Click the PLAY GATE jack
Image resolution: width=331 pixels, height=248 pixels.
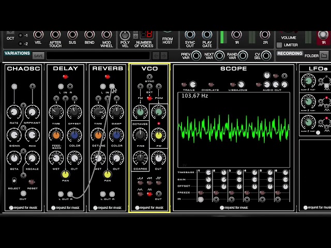click(x=207, y=35)
